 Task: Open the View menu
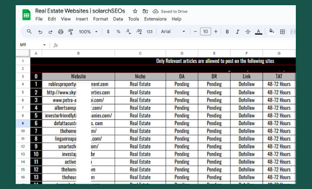click(x=66, y=19)
